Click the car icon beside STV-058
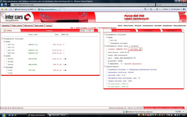Viewport: 187px width, 117px height. tap(65, 70)
